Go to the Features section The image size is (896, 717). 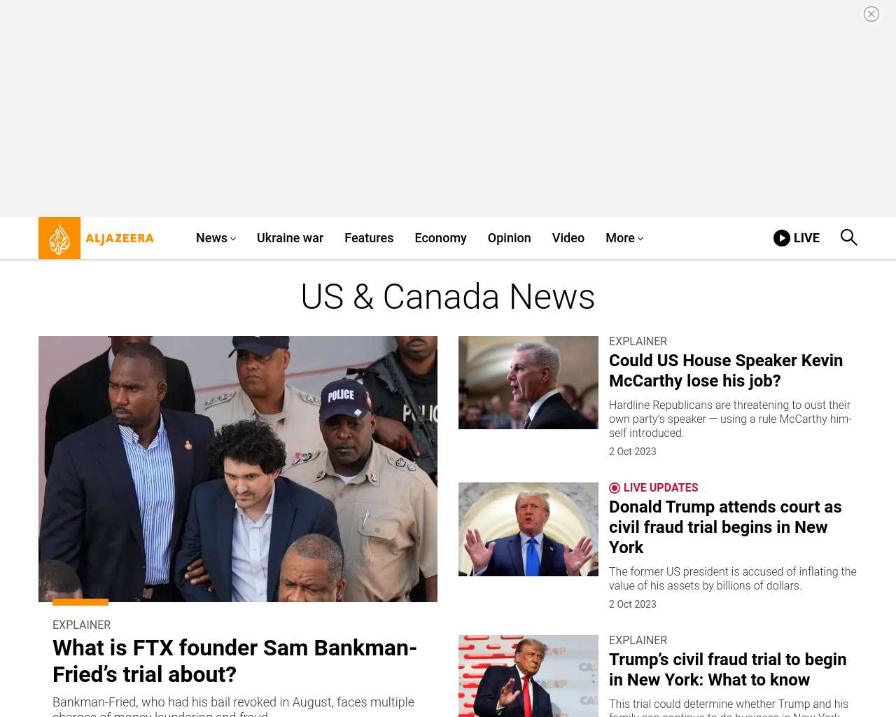coord(369,238)
